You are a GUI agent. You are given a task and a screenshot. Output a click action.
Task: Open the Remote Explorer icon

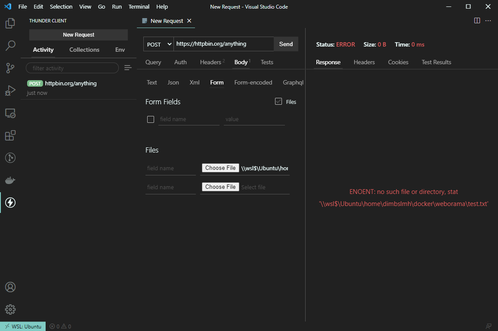[10, 113]
